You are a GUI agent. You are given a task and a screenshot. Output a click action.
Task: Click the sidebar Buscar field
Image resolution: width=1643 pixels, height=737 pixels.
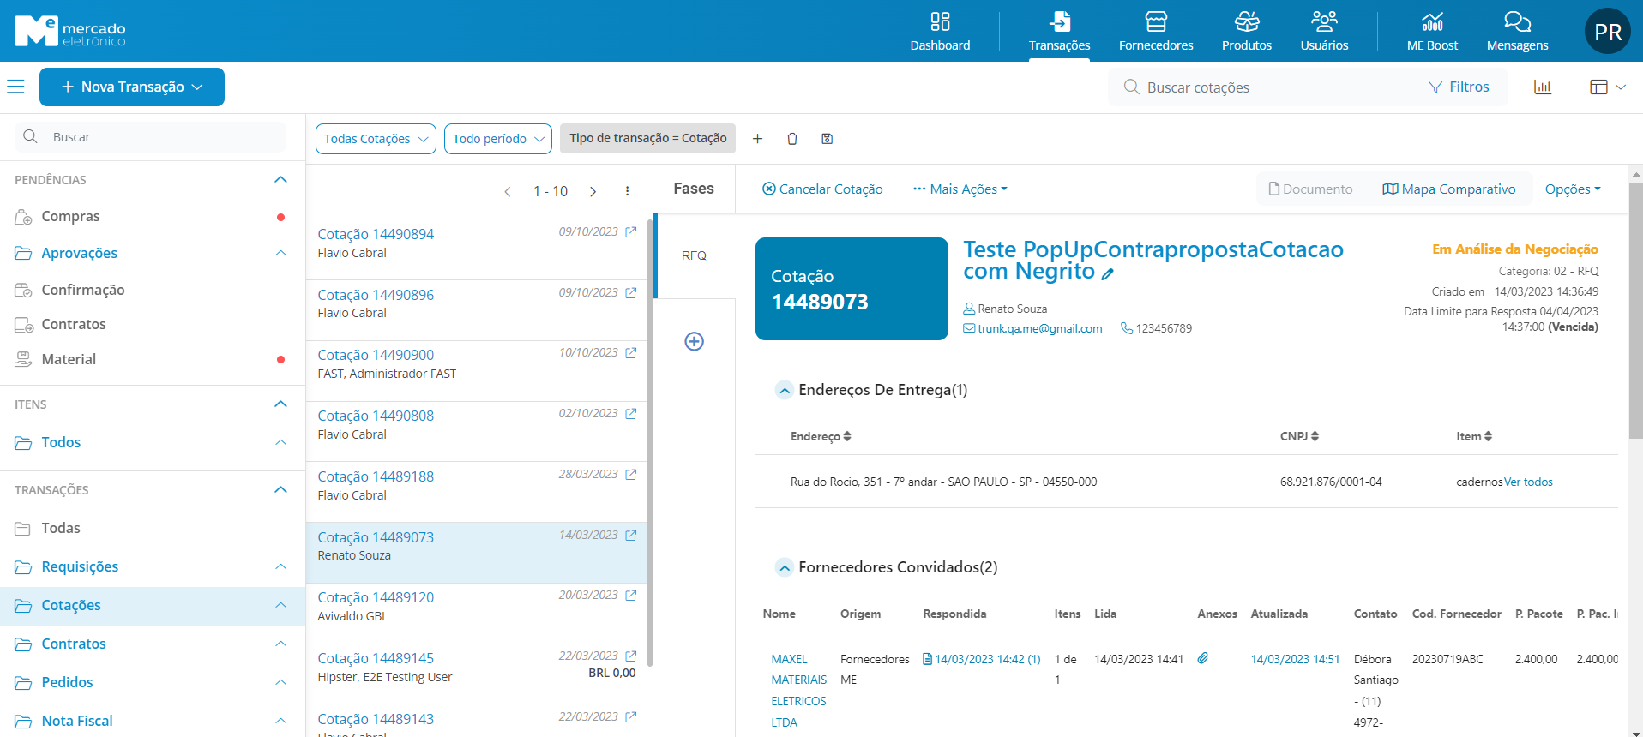coord(151,137)
